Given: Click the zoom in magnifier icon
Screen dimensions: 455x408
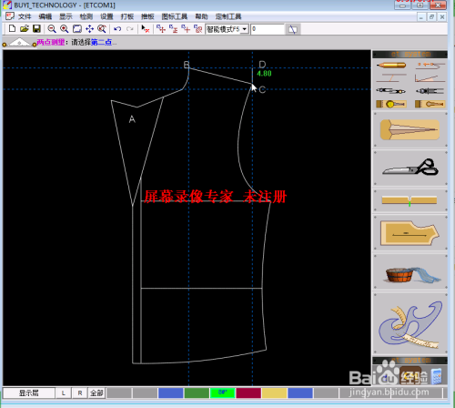Looking at the screenshot, I should click(x=64, y=29).
